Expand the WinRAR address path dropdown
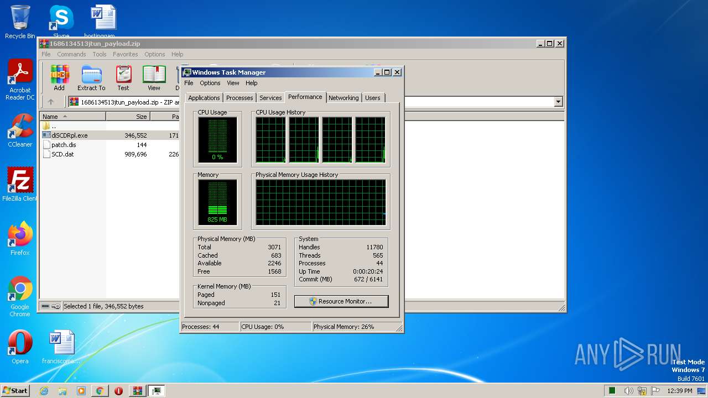 tap(558, 102)
